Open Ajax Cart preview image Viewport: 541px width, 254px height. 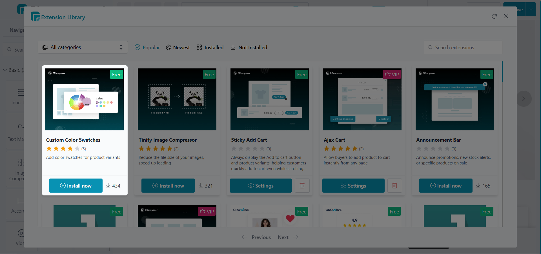pos(362,99)
